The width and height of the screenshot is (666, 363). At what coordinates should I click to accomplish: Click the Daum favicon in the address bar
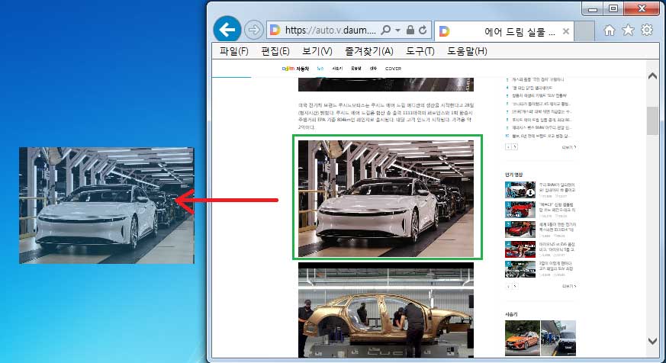[x=275, y=30]
